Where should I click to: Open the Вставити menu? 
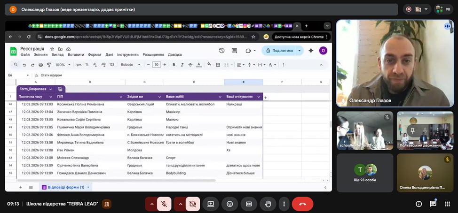[76, 54]
